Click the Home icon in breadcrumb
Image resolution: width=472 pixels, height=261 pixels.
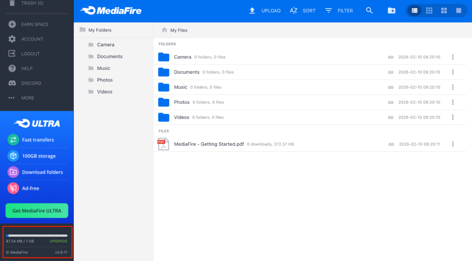(164, 30)
